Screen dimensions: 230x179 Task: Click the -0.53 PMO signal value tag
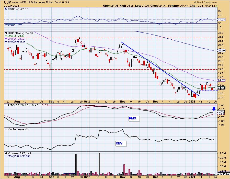coord(221,114)
